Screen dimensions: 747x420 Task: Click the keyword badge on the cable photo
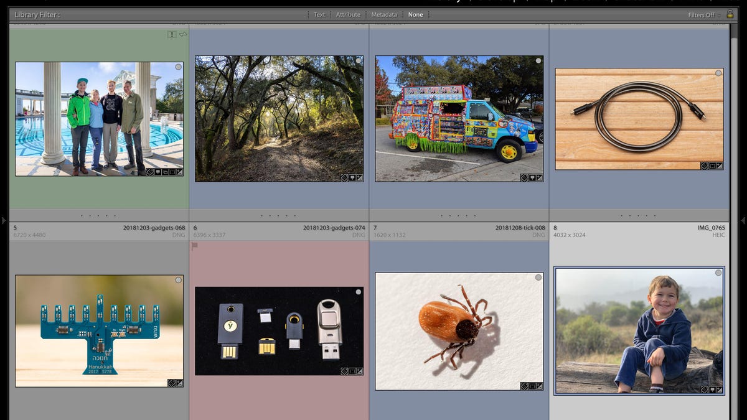704,166
